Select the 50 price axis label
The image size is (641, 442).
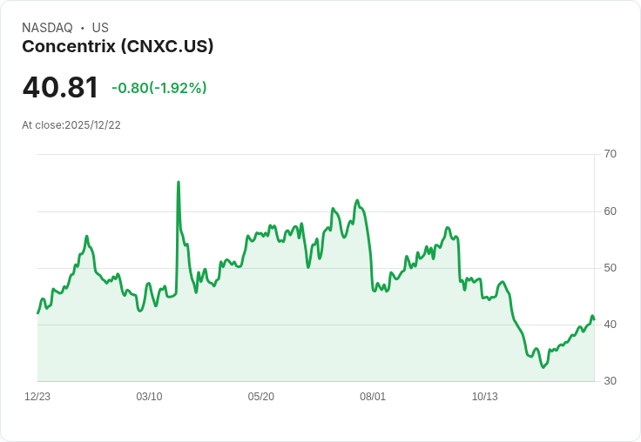pyautogui.click(x=611, y=268)
